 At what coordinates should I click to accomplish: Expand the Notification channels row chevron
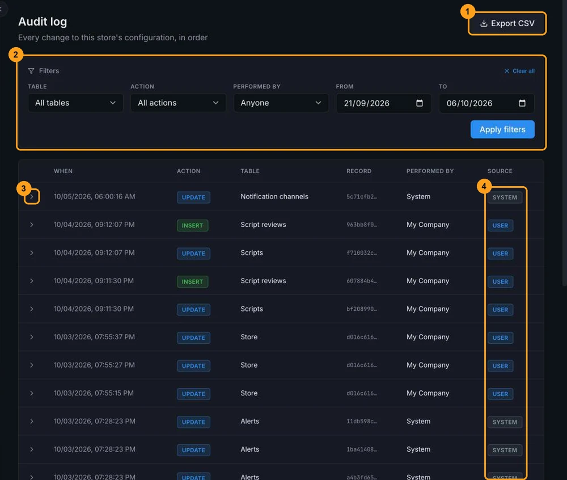pos(32,197)
